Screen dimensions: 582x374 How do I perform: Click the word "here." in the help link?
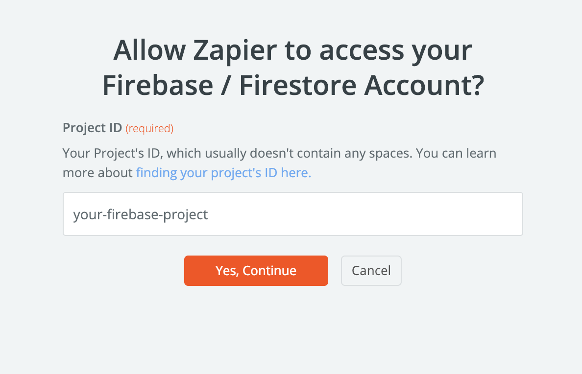pos(296,173)
